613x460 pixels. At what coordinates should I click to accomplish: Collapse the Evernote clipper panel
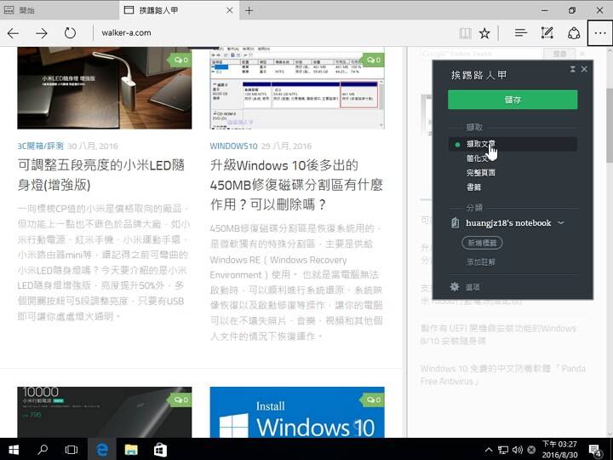[x=573, y=69]
